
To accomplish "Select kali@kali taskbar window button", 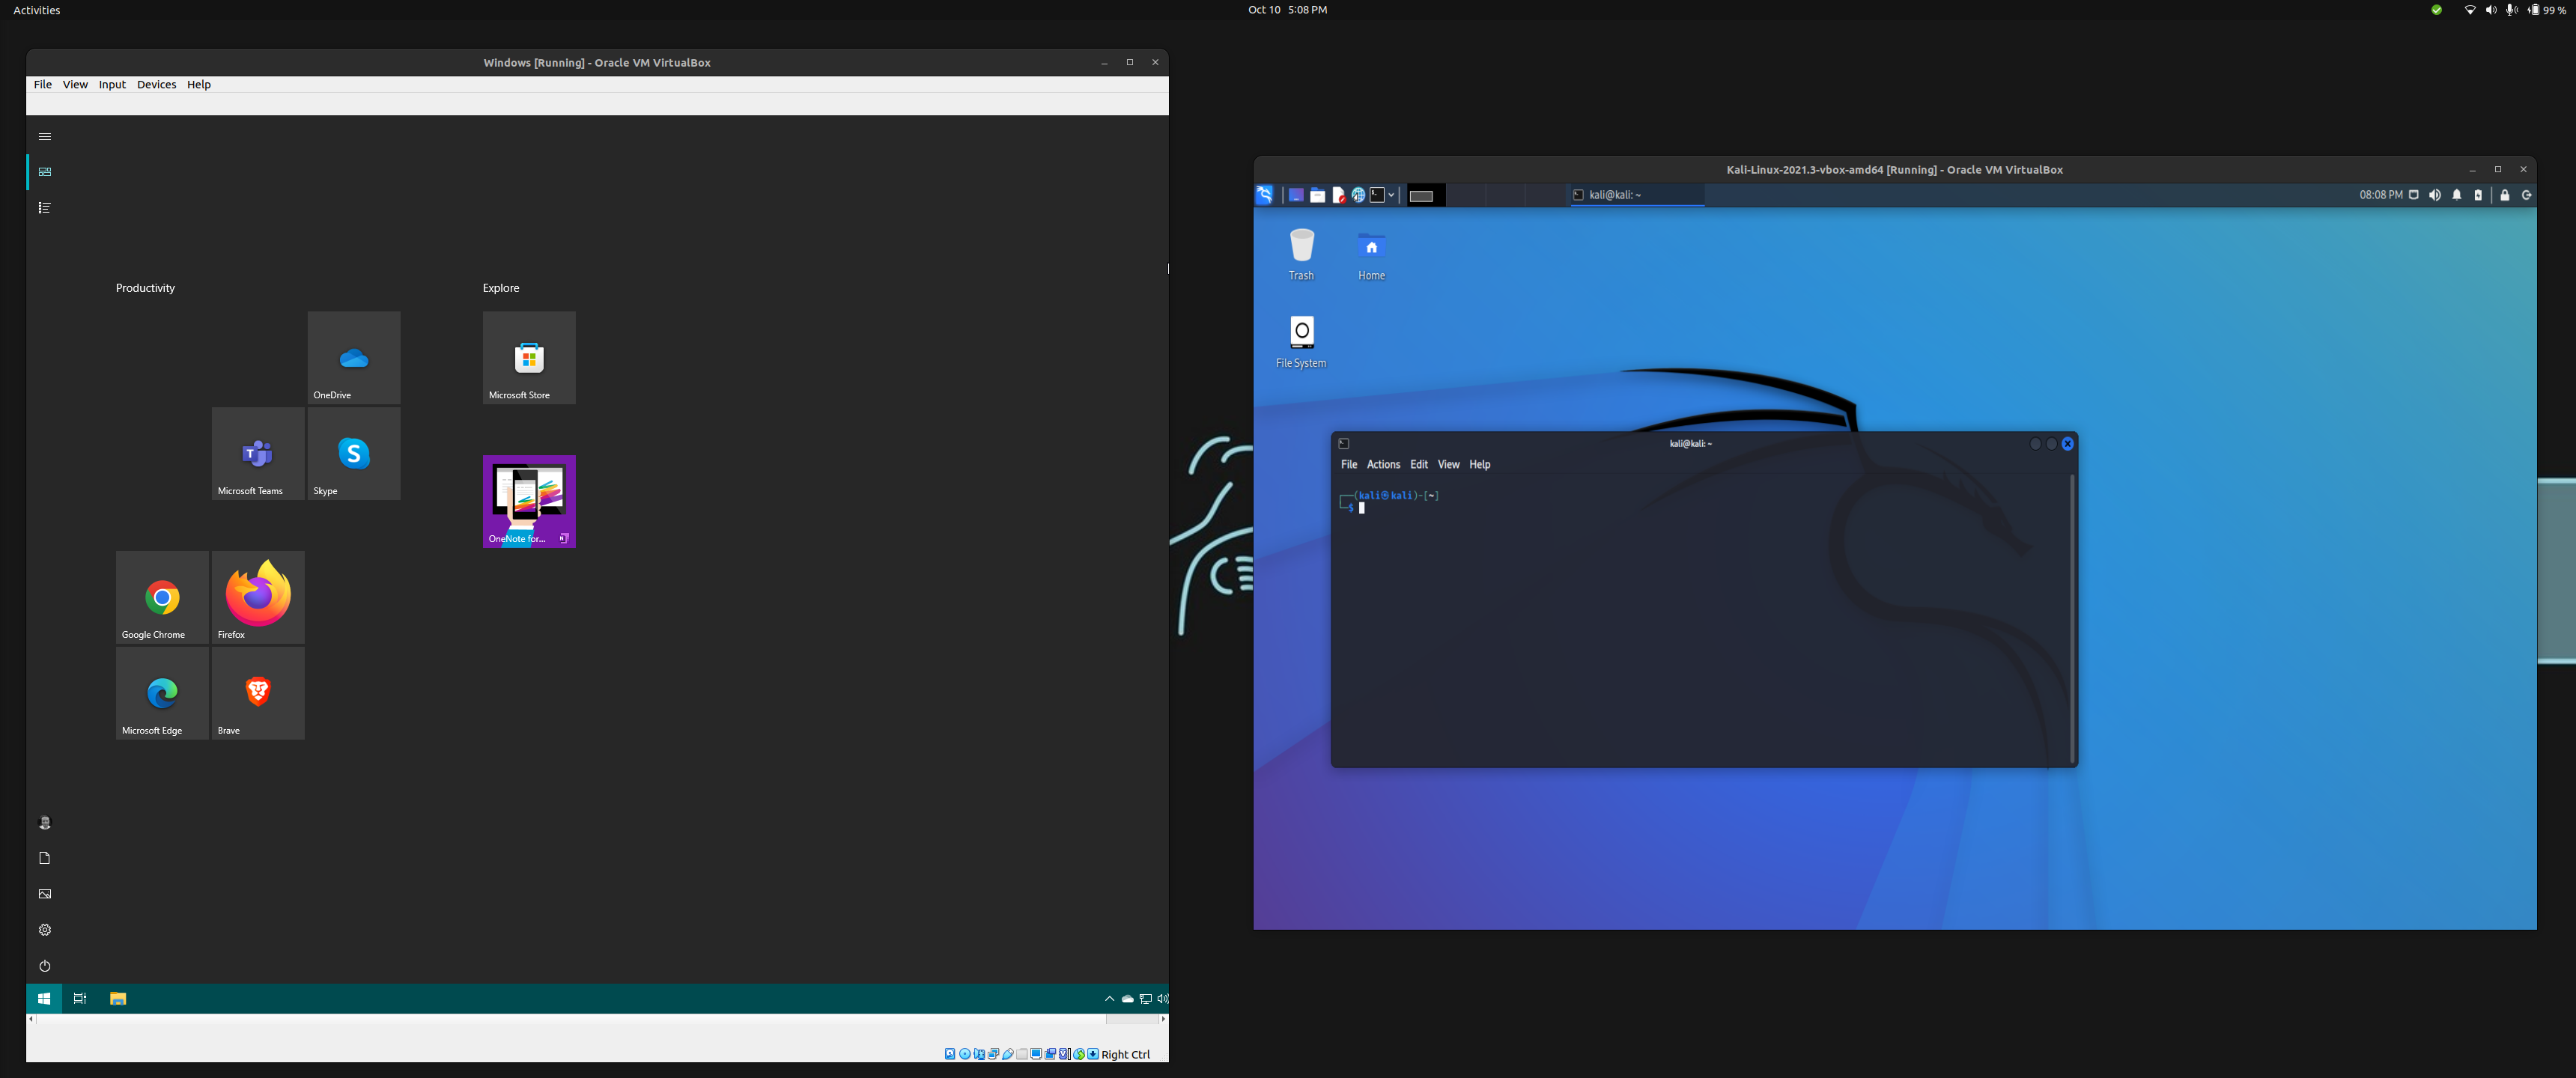I will coord(1636,195).
